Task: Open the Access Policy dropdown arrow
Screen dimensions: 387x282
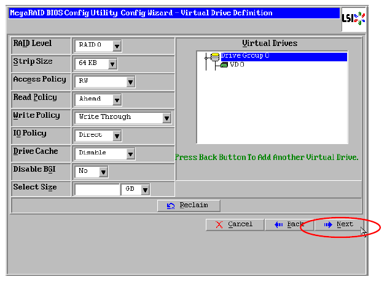Action: tap(130, 82)
